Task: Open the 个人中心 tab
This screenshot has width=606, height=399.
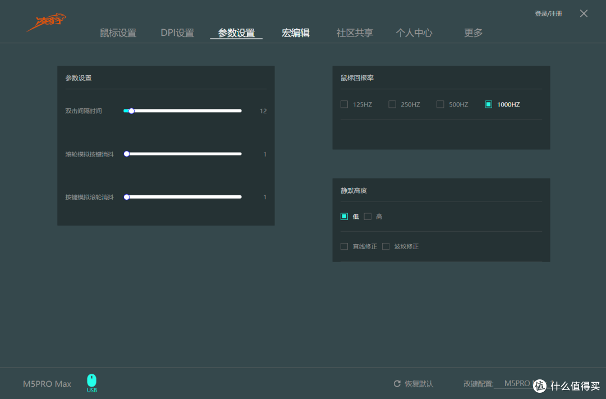Action: click(414, 33)
